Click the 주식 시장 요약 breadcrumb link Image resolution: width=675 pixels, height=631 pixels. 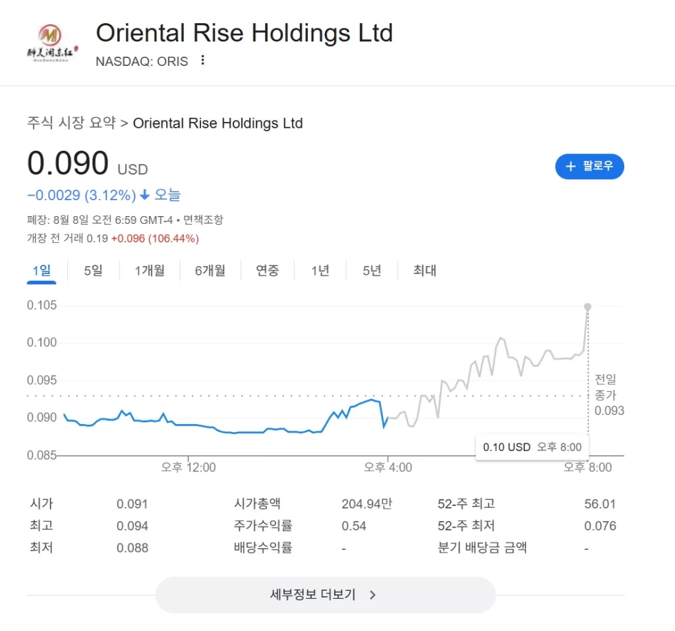[71, 123]
